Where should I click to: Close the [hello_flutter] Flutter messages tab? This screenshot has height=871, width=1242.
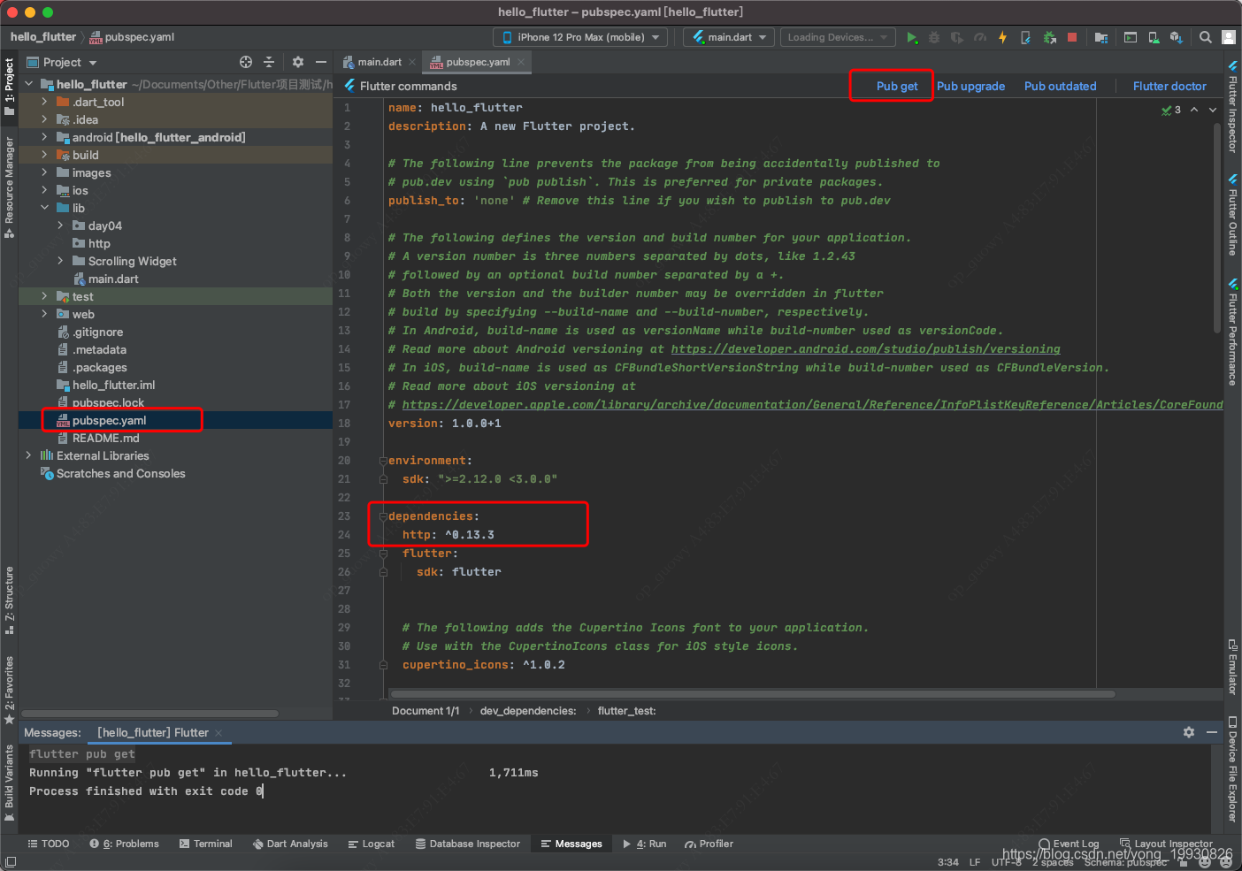coord(218,732)
